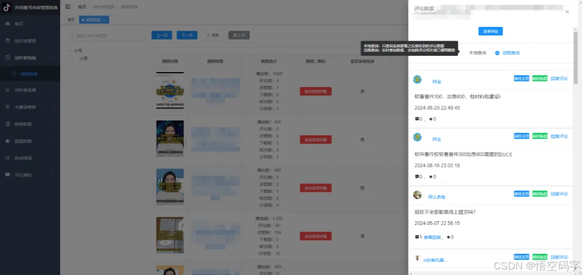The image size is (582, 275).
Task: Click the 刷新 refresh button
Action: tap(213, 35)
